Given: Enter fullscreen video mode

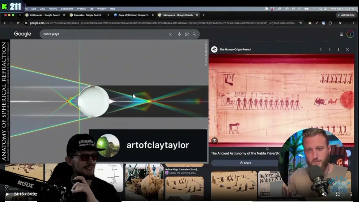Looking at the screenshot, I should [x=338, y=194].
